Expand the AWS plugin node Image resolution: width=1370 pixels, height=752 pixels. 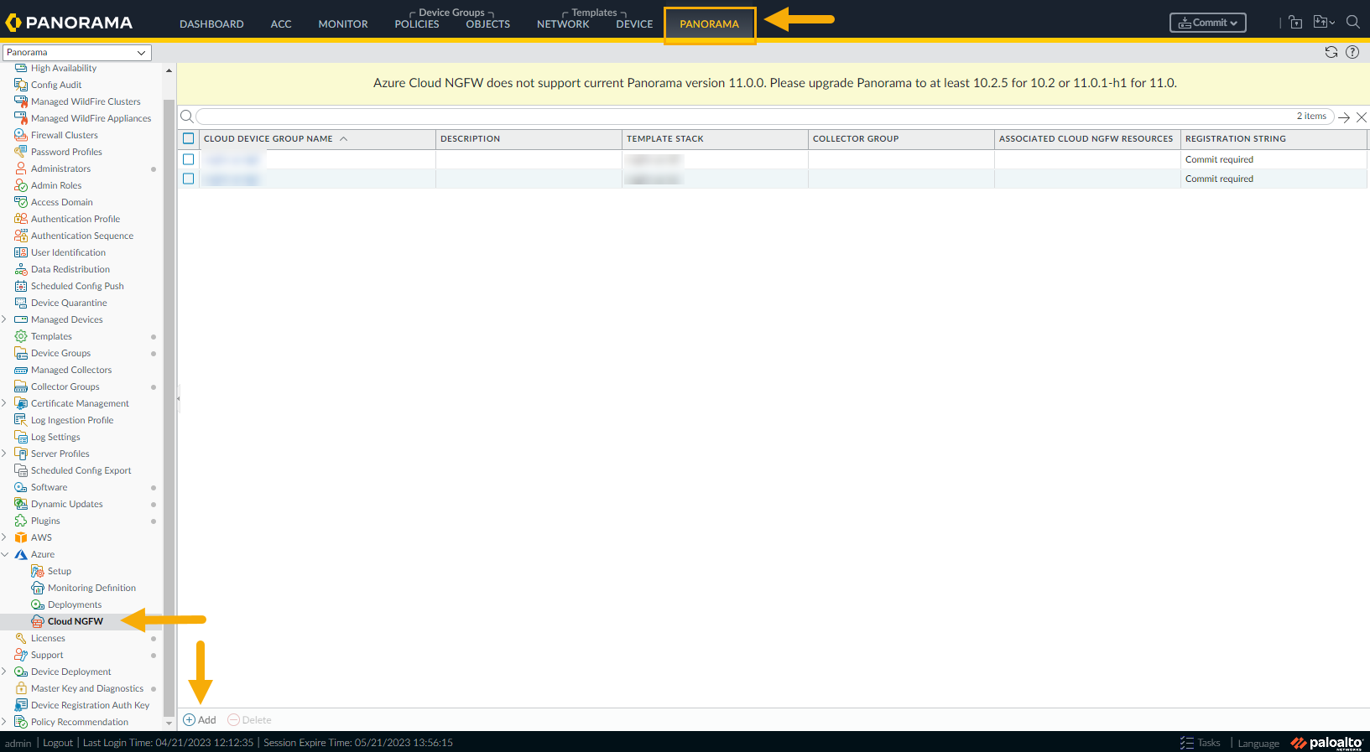(x=5, y=537)
